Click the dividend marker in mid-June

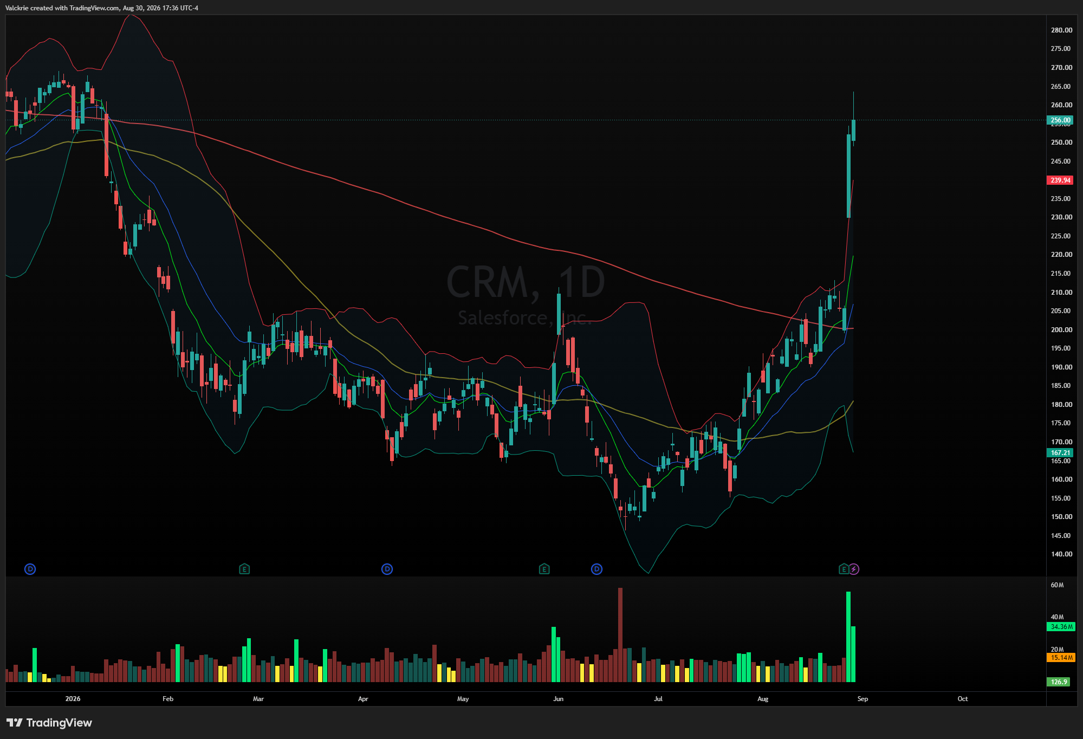[596, 569]
